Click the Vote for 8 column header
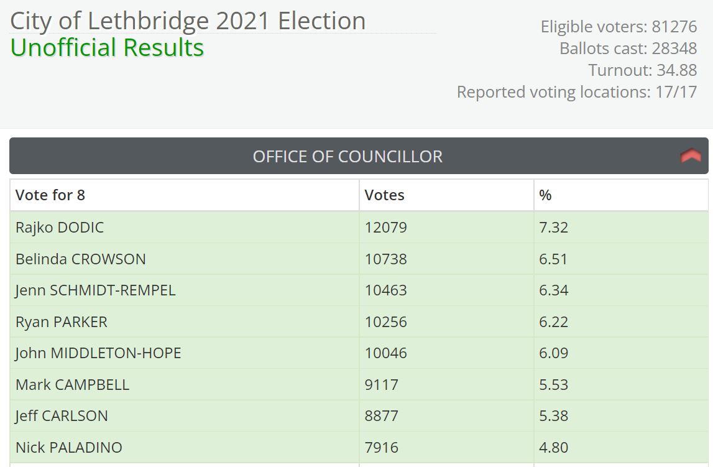713x467 pixels. (x=49, y=195)
